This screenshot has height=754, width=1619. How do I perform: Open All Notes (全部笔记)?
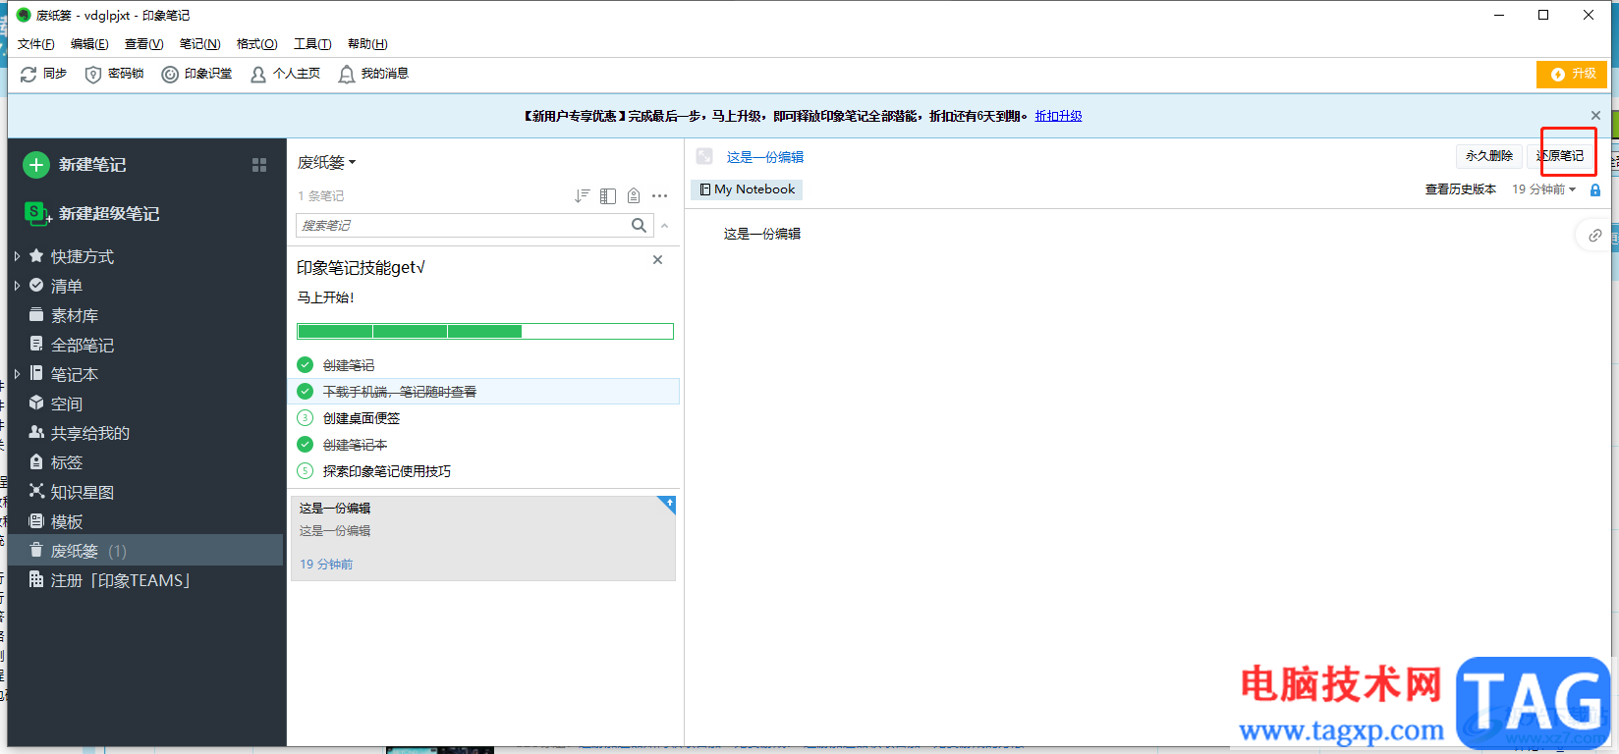(83, 345)
